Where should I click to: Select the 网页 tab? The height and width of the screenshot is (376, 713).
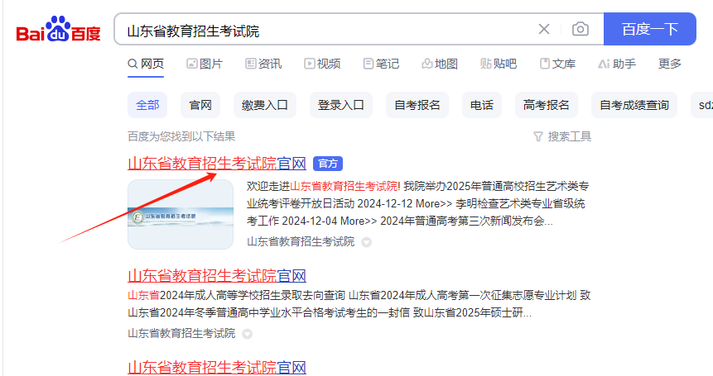click(x=146, y=64)
